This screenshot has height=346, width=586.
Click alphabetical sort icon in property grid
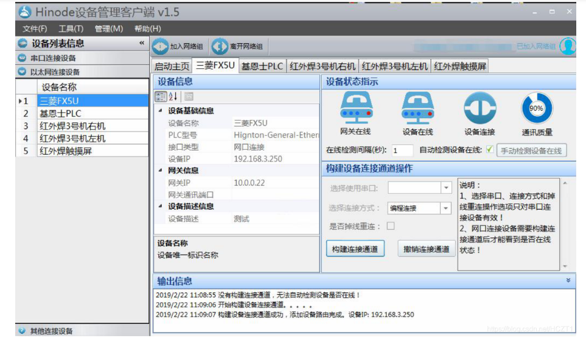[x=173, y=96]
